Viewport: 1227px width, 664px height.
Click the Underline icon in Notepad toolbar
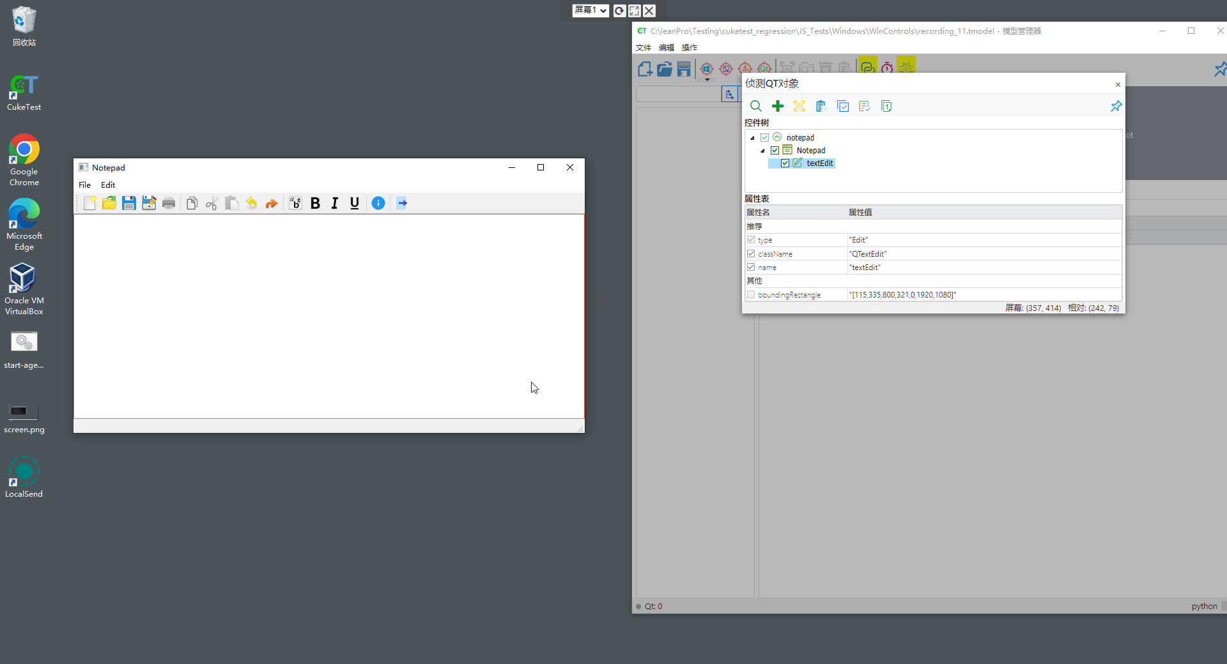[x=355, y=204]
